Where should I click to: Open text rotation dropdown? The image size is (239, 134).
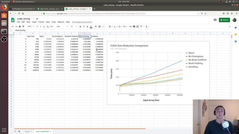click(x=125, y=26)
